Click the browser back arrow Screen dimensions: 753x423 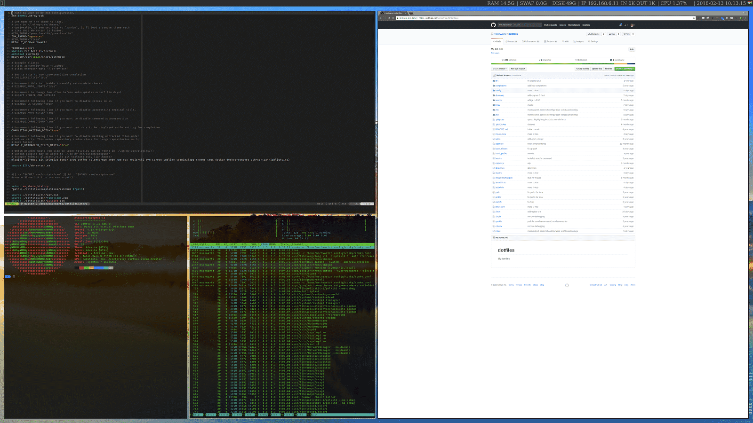coord(382,18)
